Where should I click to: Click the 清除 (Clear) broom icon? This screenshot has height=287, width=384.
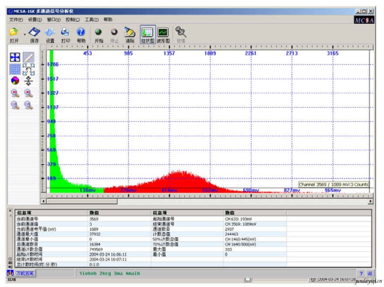(130, 32)
